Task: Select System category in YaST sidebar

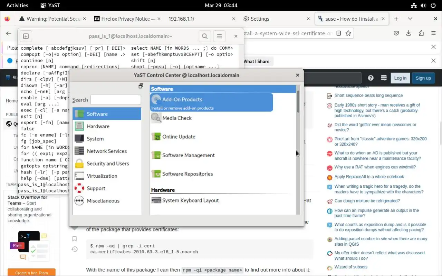Action: tap(107, 139)
